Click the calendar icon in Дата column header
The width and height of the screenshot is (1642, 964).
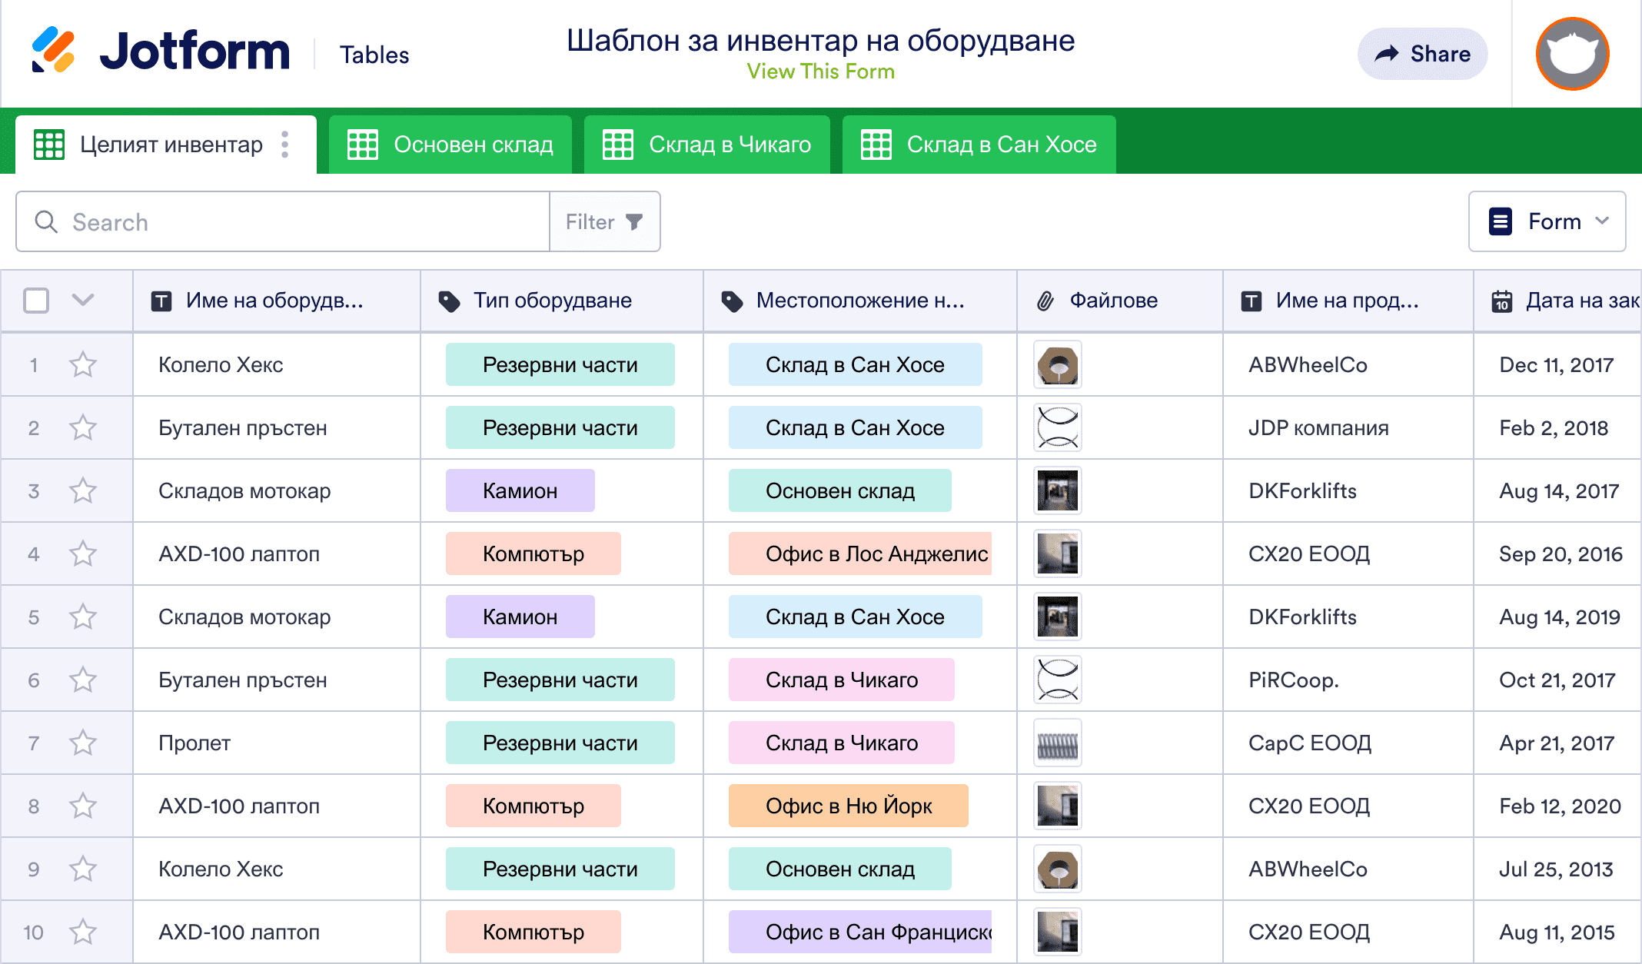coord(1501,301)
